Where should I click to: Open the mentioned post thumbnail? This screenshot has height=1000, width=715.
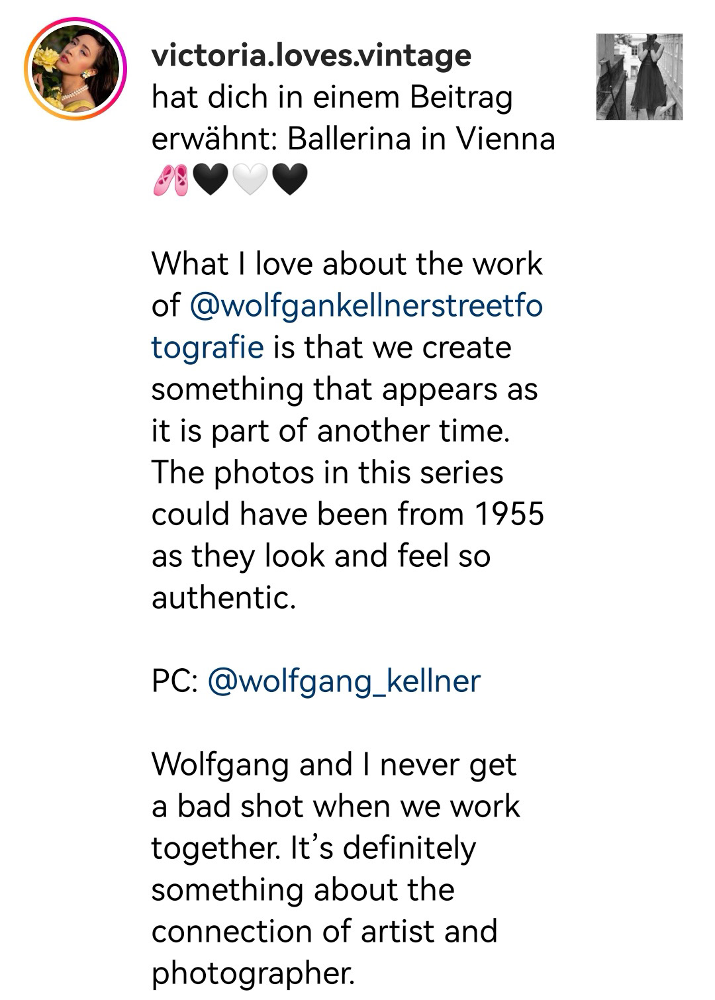(x=639, y=77)
